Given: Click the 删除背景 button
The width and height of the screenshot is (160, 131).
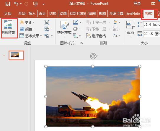Looking at the screenshot, I should 9,28.
